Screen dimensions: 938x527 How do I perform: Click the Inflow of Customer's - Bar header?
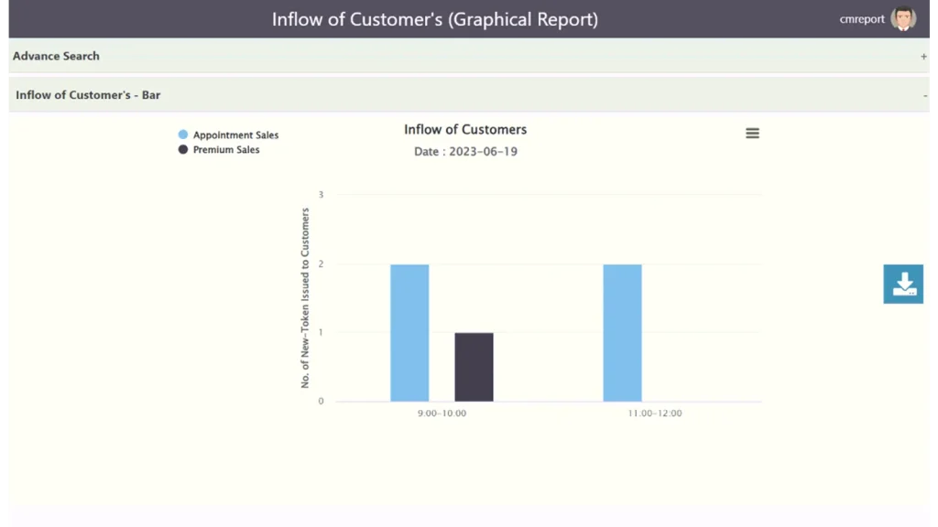click(x=88, y=95)
